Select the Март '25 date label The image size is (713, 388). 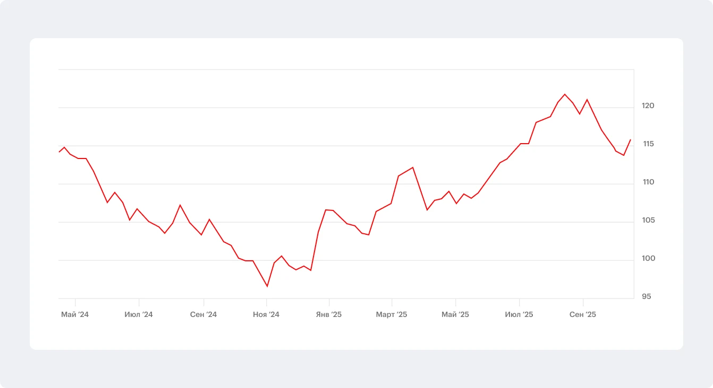392,314
